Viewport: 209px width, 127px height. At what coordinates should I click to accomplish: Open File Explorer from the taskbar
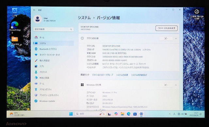122,114
